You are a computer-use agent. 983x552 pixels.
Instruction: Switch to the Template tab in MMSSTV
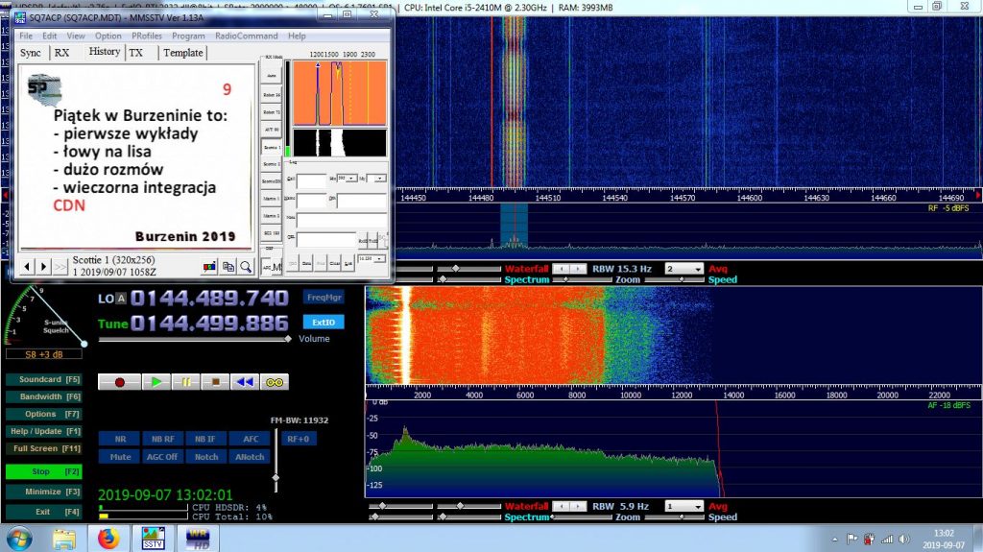(x=183, y=53)
